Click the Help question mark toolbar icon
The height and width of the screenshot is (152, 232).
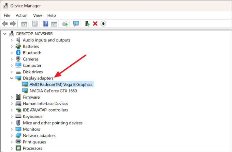(46, 23)
